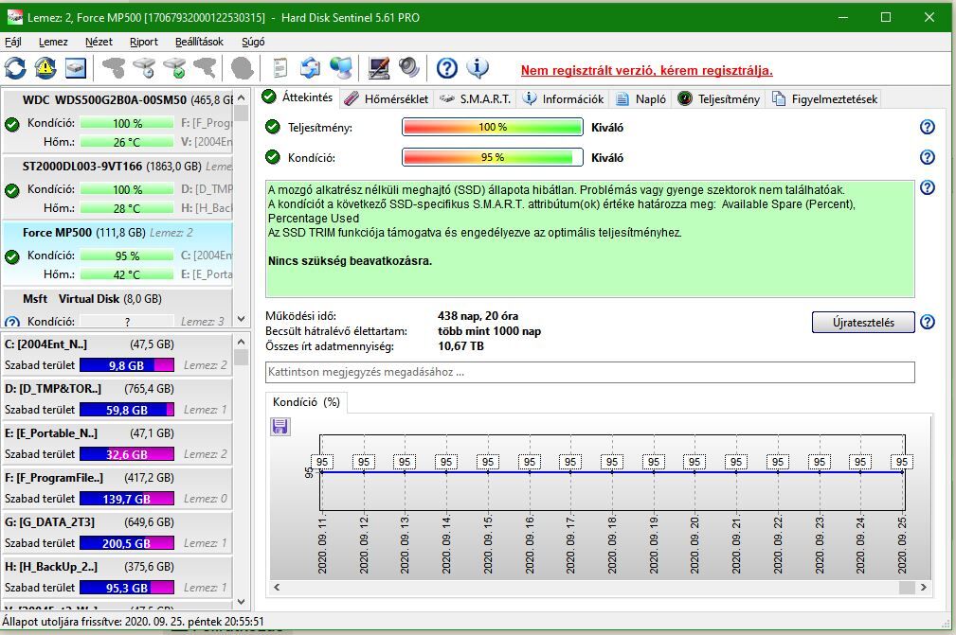Click the Hard Disk Sentinel title bar app icon
This screenshot has height=635, width=956.
pyautogui.click(x=14, y=17)
